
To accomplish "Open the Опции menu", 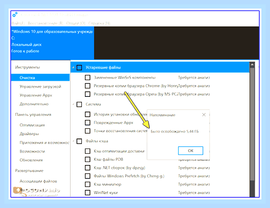I will click(x=76, y=23).
